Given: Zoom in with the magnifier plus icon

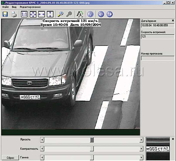Looking at the screenshot, I should pyautogui.click(x=60, y=14).
